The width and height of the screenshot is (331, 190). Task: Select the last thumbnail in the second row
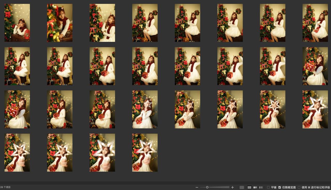pyautogui.click(x=315, y=66)
